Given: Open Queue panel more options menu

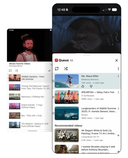Looking at the screenshot, I should 118,69.
